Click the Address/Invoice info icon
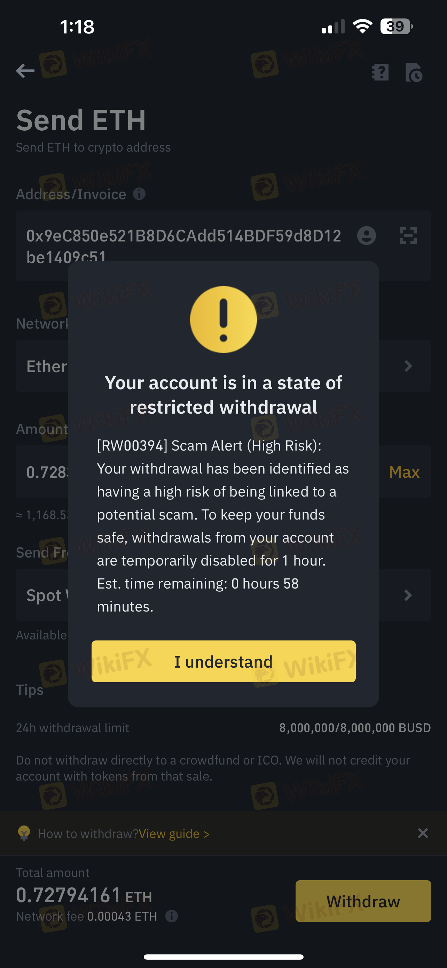 pos(139,194)
